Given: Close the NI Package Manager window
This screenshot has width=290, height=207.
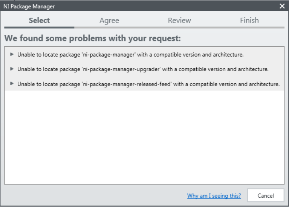Looking at the screenshot, I should tap(282, 6).
